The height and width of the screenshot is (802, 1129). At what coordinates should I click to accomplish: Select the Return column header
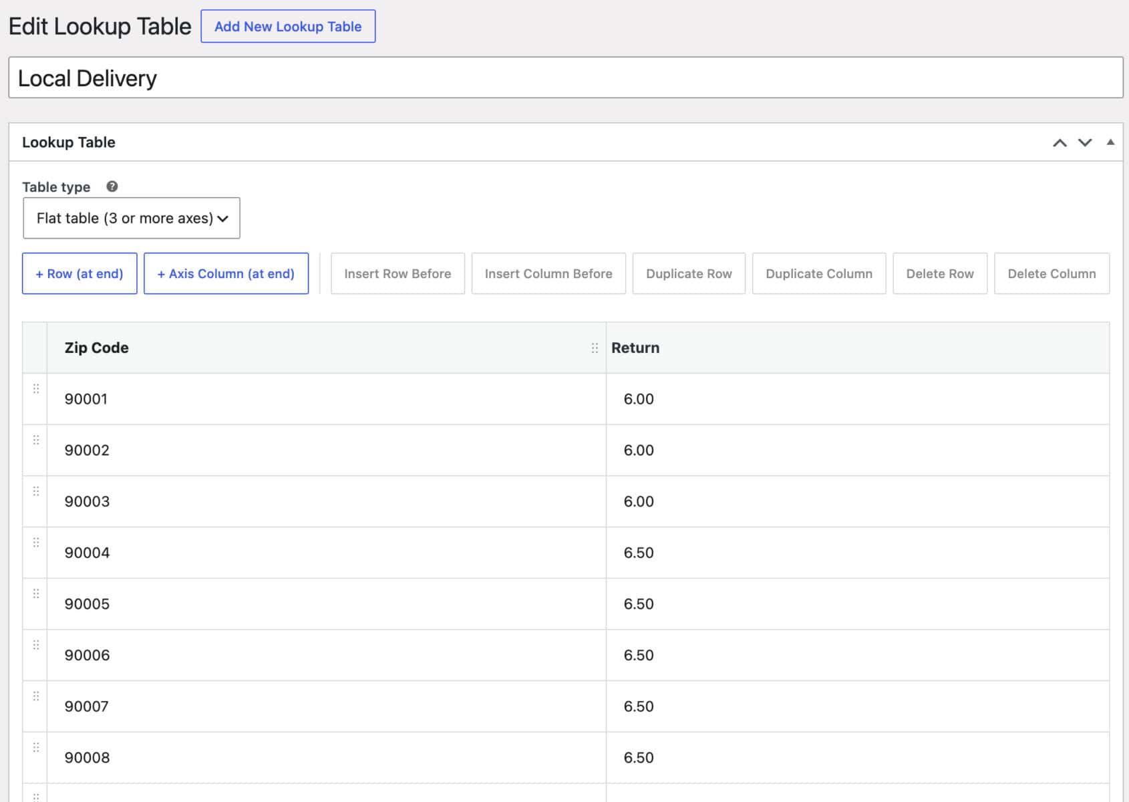(858, 348)
